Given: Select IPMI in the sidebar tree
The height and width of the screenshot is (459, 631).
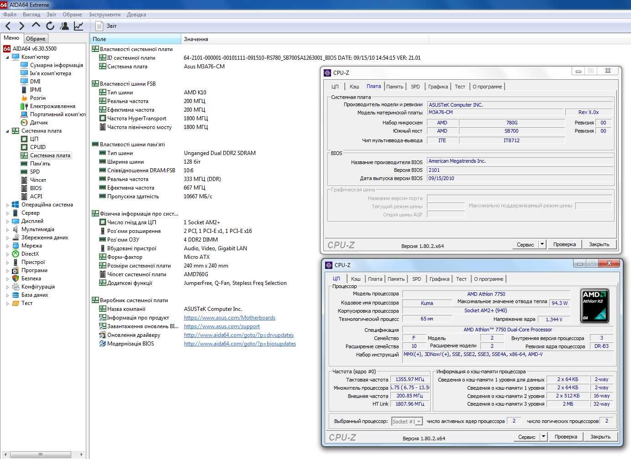Looking at the screenshot, I should tap(36, 89).
